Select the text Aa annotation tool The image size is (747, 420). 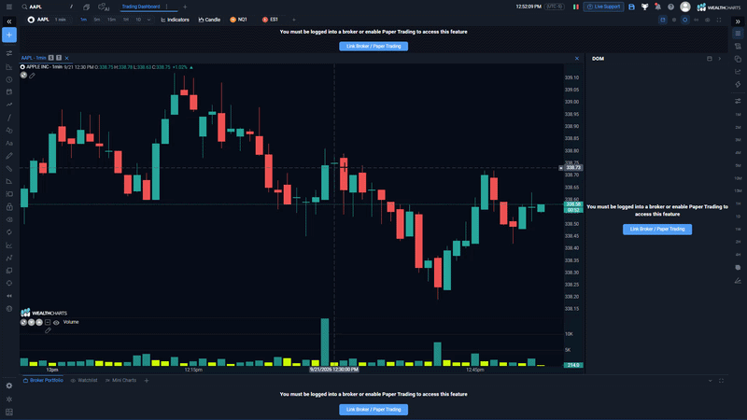point(9,143)
